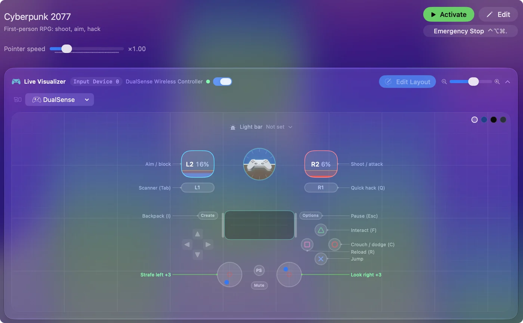
Task: Click the Pointer speed slider thumb
Action: coord(66,49)
